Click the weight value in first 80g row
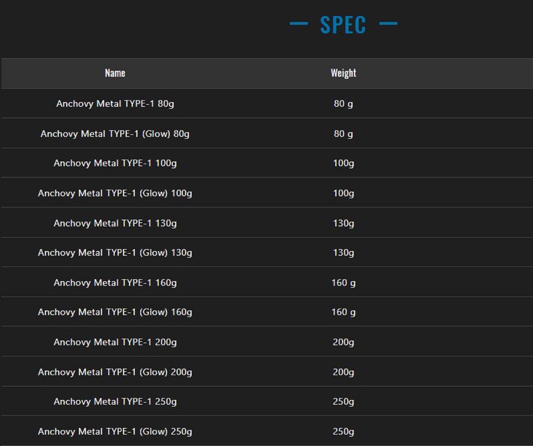Image resolution: width=533 pixels, height=446 pixels. [343, 104]
